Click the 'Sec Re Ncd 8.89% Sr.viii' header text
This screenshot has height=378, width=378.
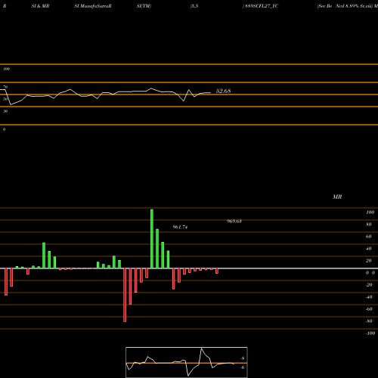click(x=345, y=6)
